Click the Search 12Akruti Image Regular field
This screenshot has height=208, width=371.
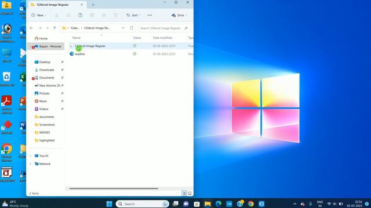click(x=164, y=28)
